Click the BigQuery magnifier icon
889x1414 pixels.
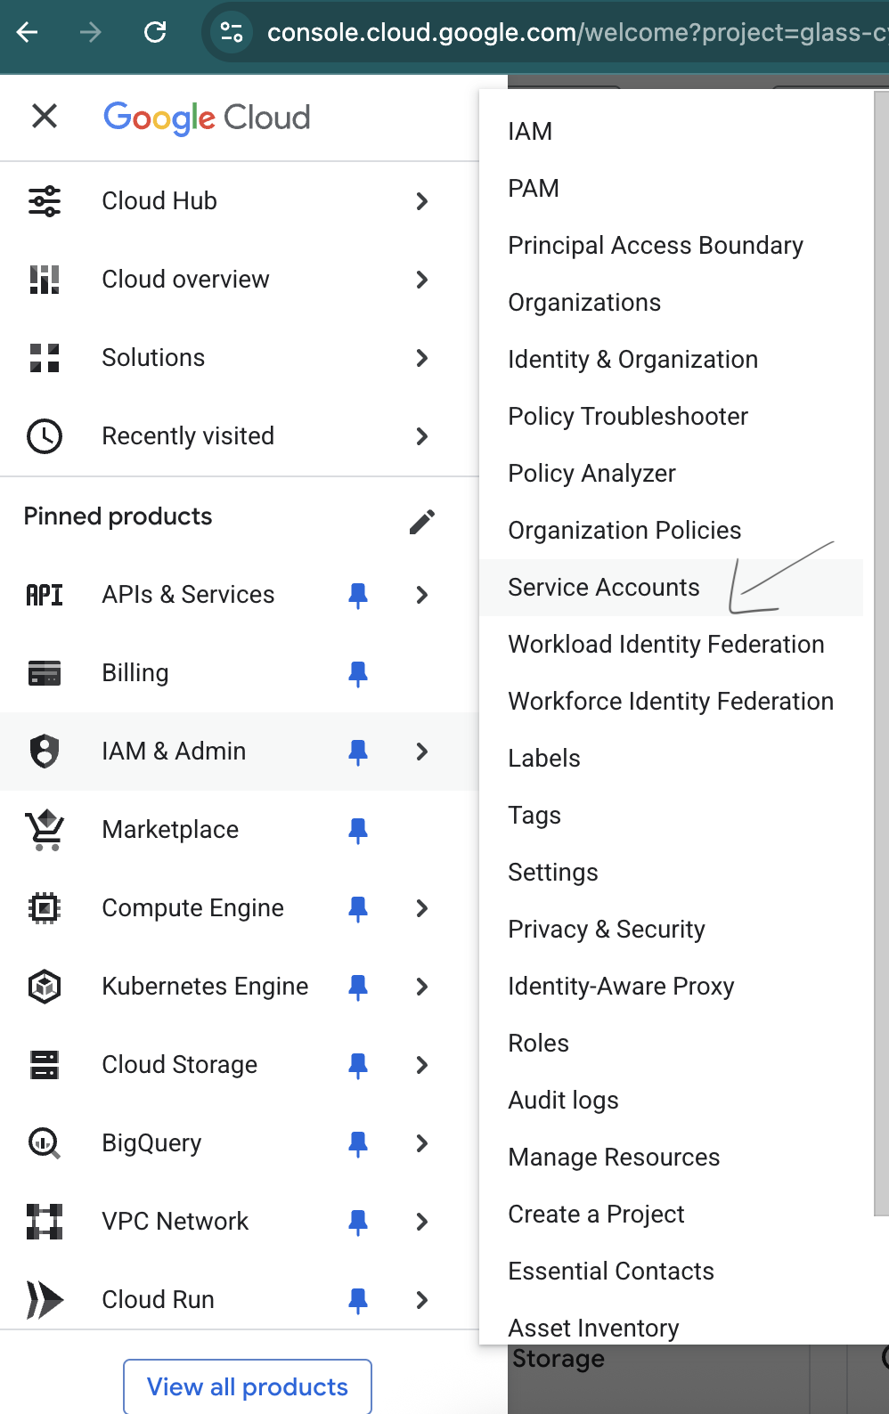pos(45,1143)
